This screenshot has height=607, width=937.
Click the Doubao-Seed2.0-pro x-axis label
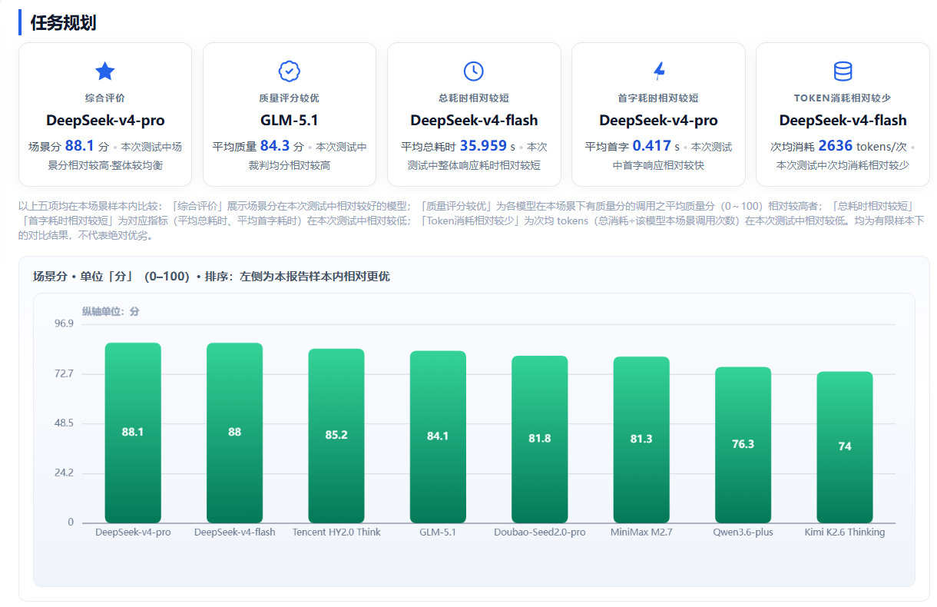540,532
